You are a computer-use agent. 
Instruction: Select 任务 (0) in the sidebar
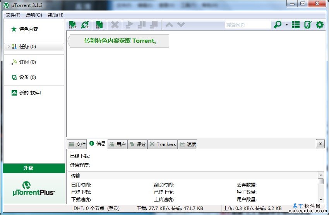click(x=34, y=47)
